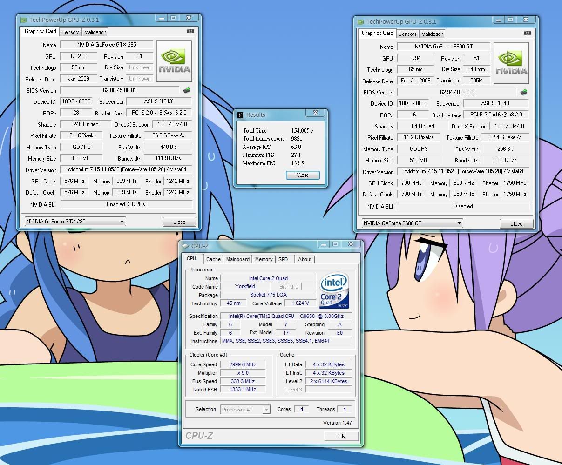Click the NVIDIA logo in 9600 GT window
The height and width of the screenshot is (465, 562).
(x=511, y=63)
